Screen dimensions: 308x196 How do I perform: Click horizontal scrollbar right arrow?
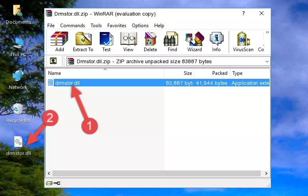(266, 174)
